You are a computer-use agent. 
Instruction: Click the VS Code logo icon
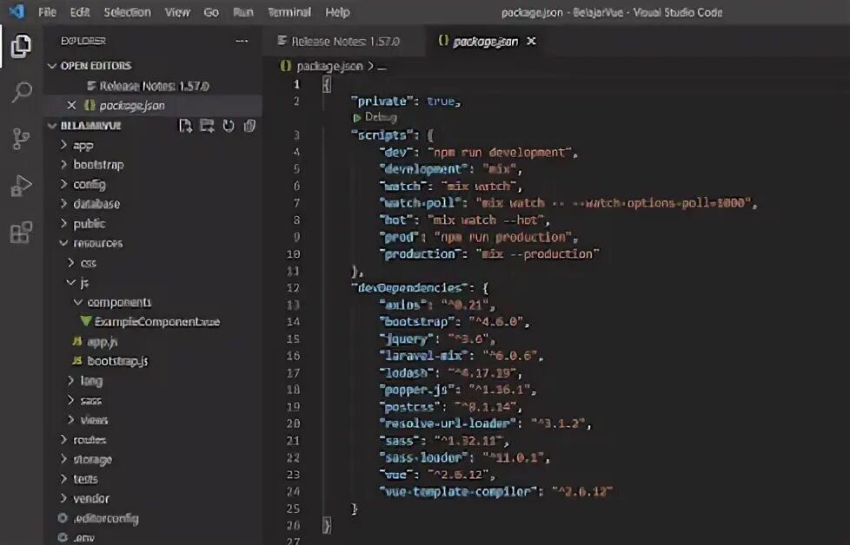pyautogui.click(x=17, y=11)
